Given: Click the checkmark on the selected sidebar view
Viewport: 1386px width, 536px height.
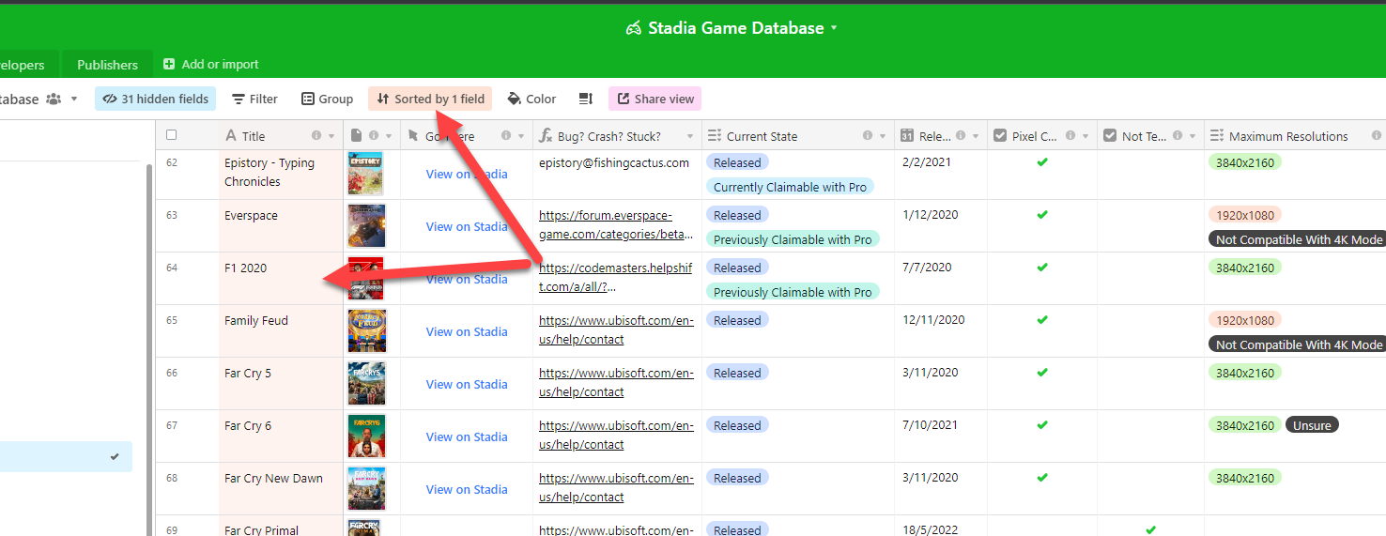Looking at the screenshot, I should [115, 457].
